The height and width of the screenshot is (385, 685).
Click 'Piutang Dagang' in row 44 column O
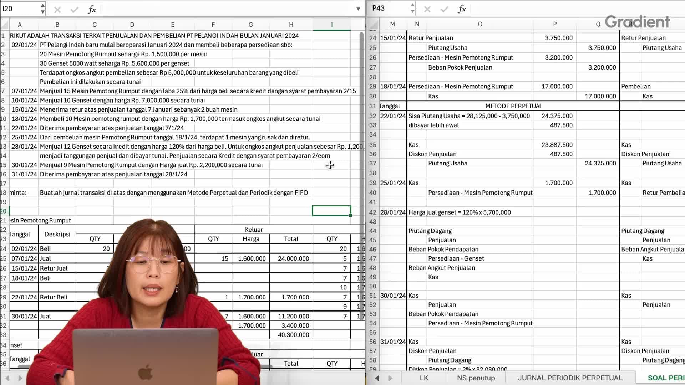tap(430, 231)
